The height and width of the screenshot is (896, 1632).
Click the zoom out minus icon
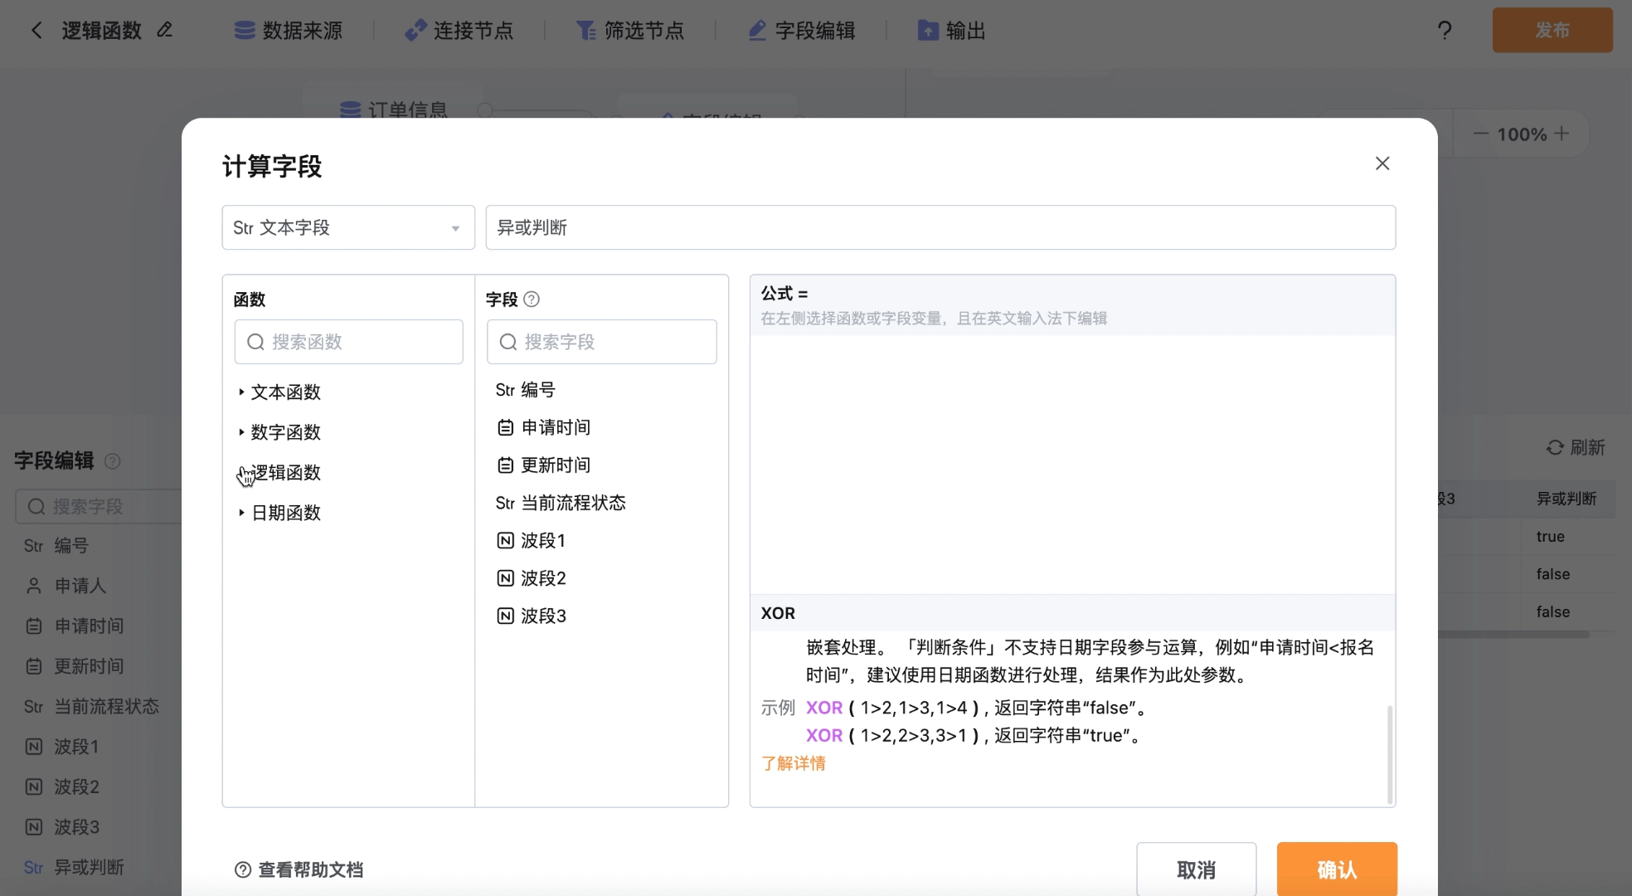pos(1481,134)
